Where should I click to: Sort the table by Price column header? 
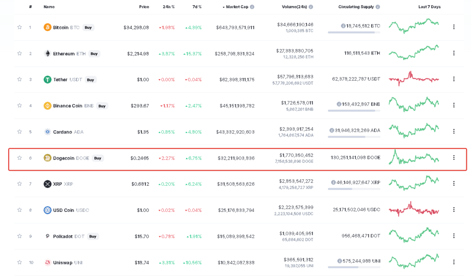(144, 7)
